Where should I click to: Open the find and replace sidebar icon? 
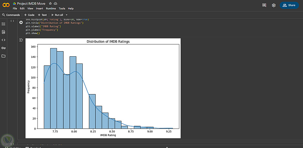3,32
